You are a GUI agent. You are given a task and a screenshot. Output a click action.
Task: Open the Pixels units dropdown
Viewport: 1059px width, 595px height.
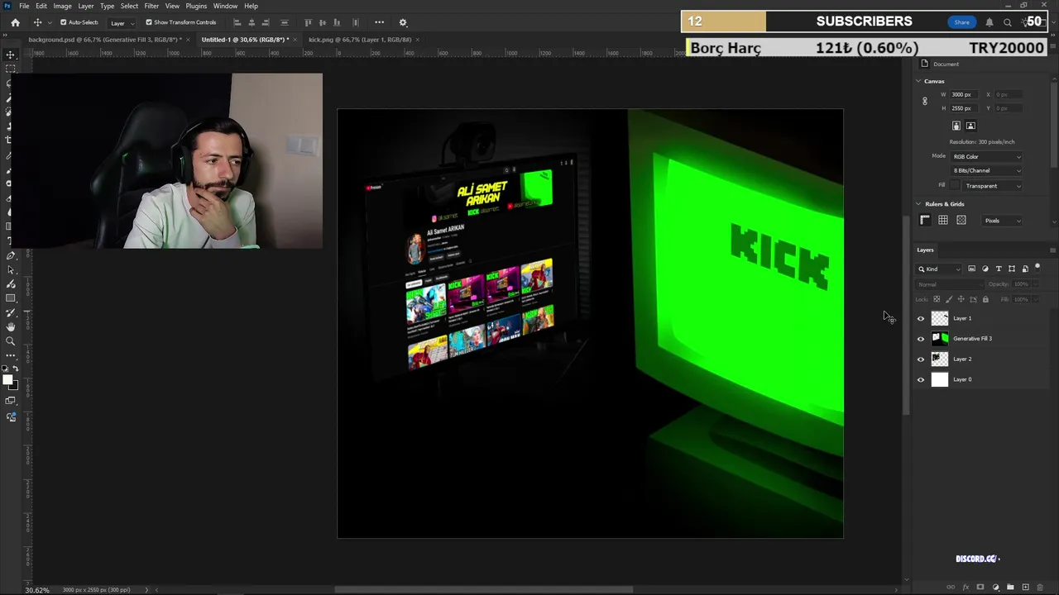[1002, 221]
